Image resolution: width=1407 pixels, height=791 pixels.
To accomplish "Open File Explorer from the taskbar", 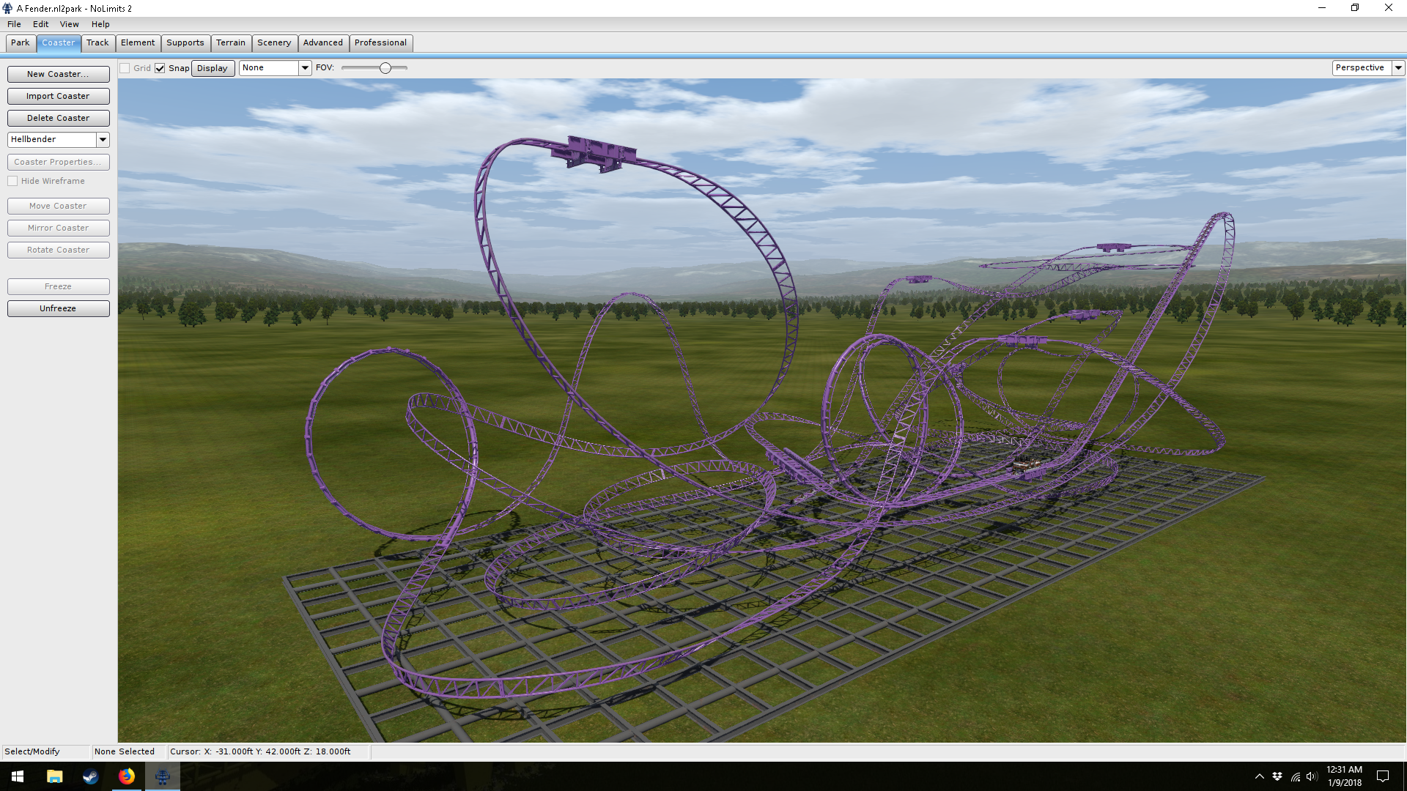I will (54, 776).
